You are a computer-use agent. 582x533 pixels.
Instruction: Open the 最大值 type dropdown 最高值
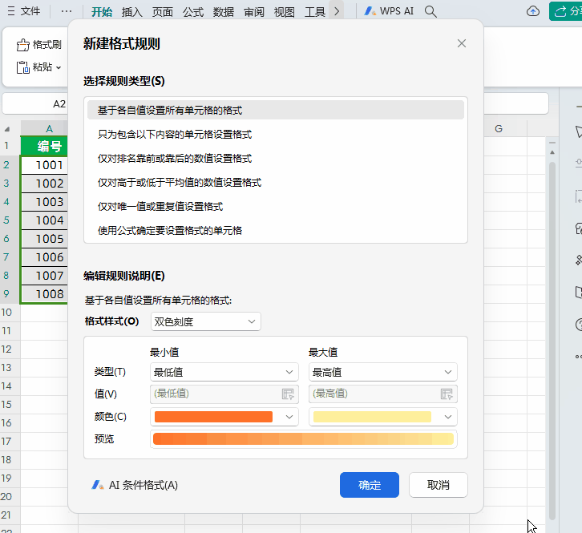382,372
